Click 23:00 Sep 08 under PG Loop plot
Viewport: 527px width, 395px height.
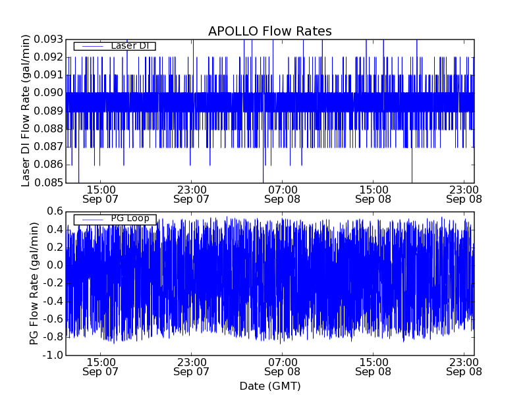pyautogui.click(x=464, y=367)
